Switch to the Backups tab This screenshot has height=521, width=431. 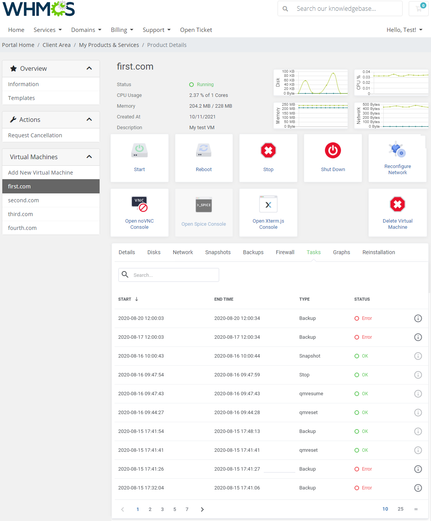(x=253, y=252)
